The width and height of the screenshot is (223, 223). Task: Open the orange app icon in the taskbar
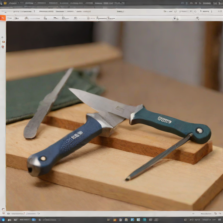[x=115, y=220]
